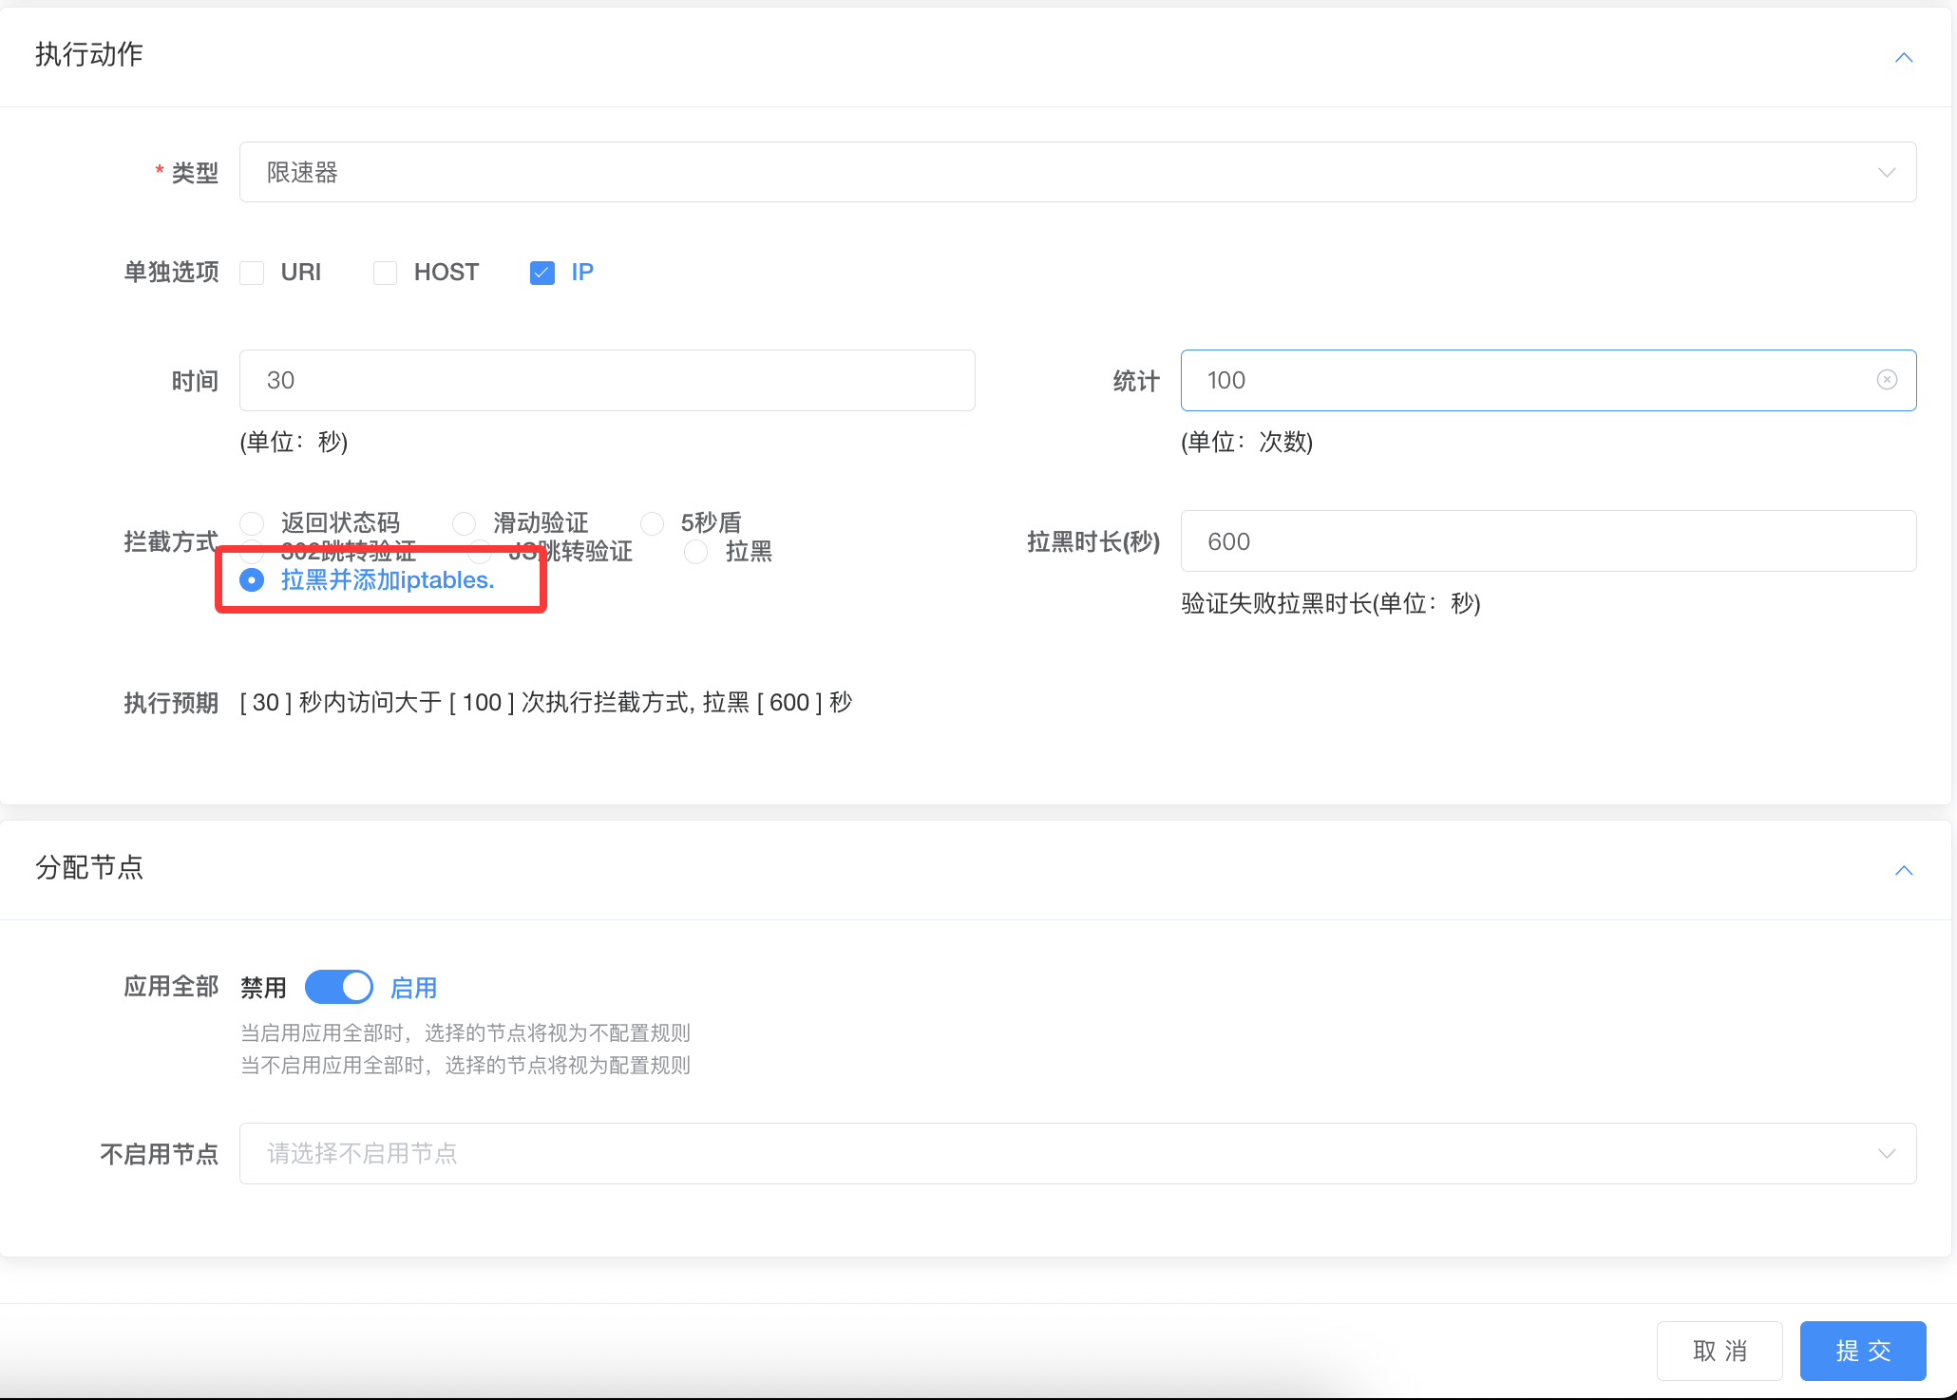Click the 分配节点 section title
Image resolution: width=1957 pixels, height=1400 pixels.
pyautogui.click(x=89, y=867)
